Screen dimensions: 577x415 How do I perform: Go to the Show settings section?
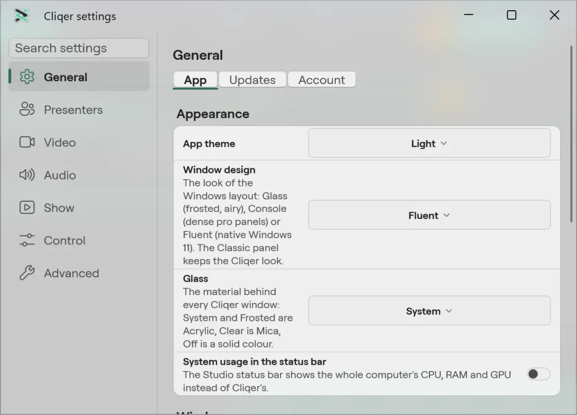coord(79,208)
